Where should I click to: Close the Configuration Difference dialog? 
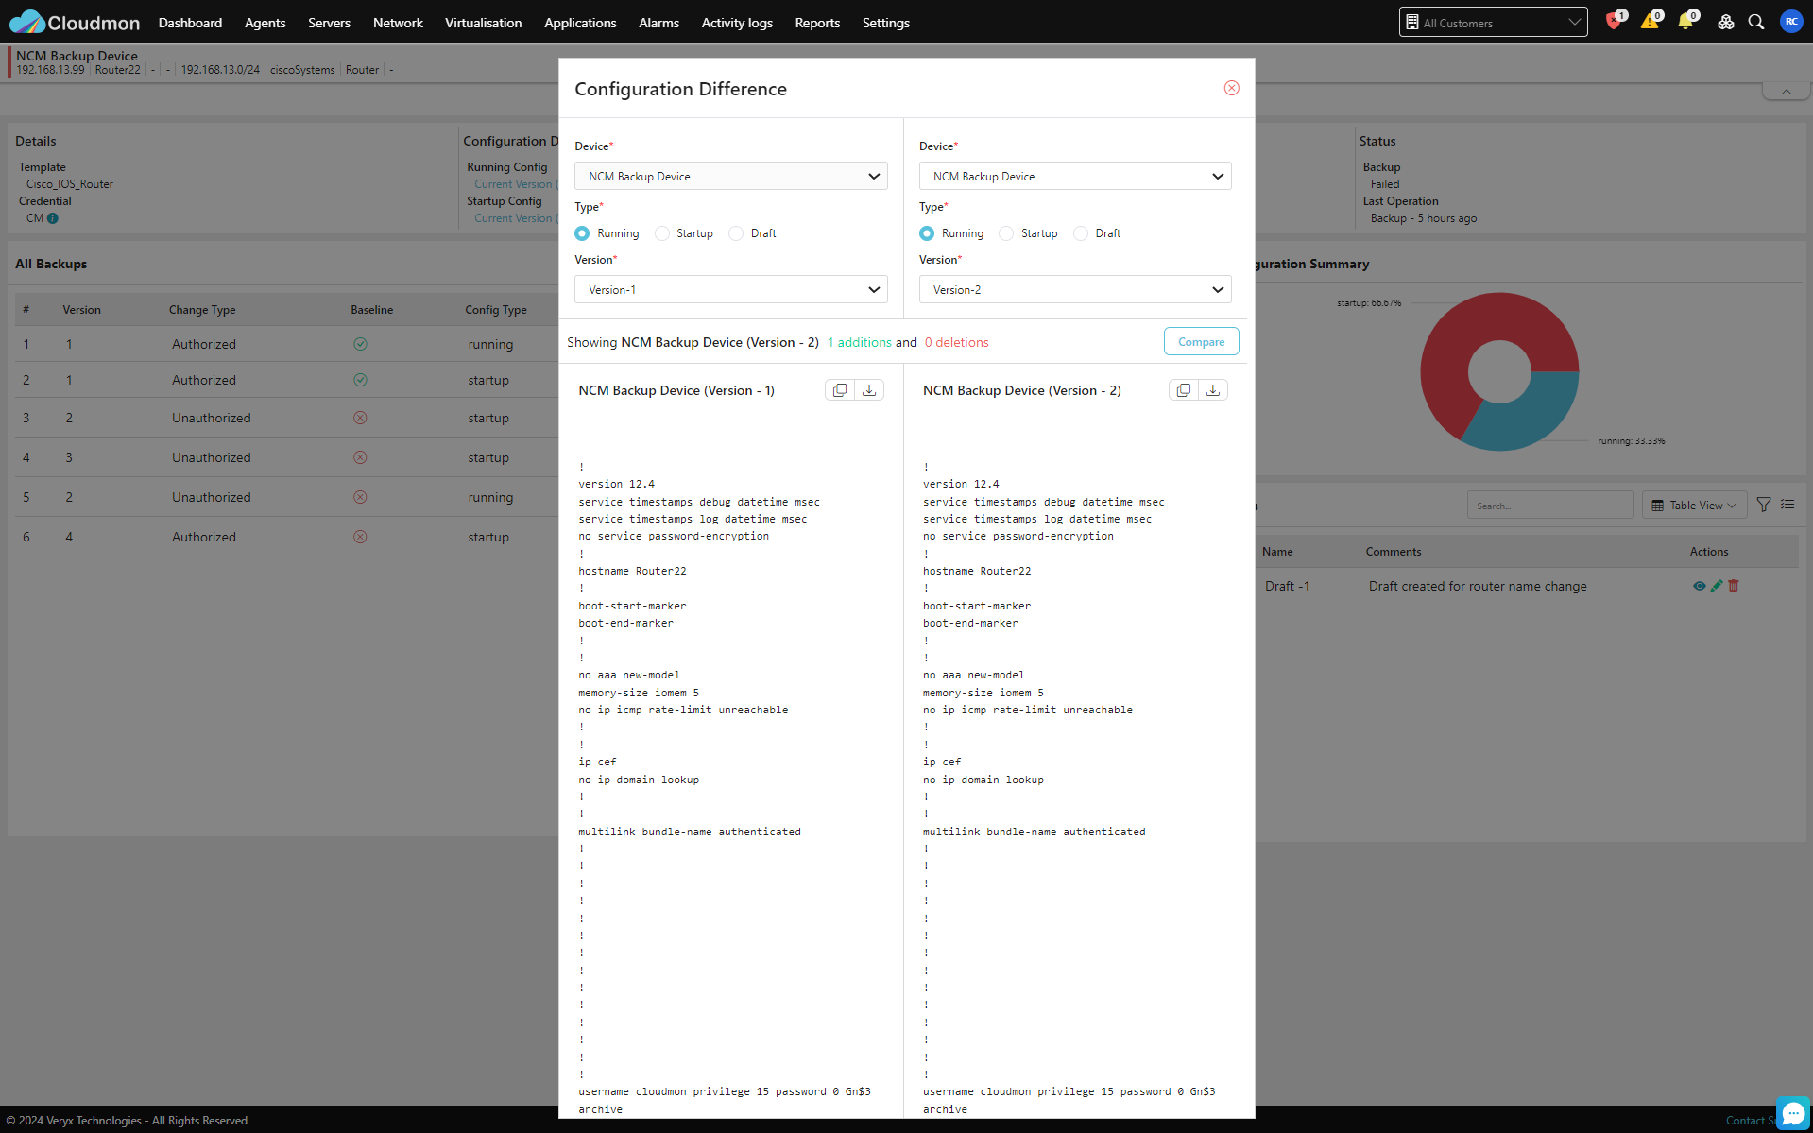pos(1231,88)
